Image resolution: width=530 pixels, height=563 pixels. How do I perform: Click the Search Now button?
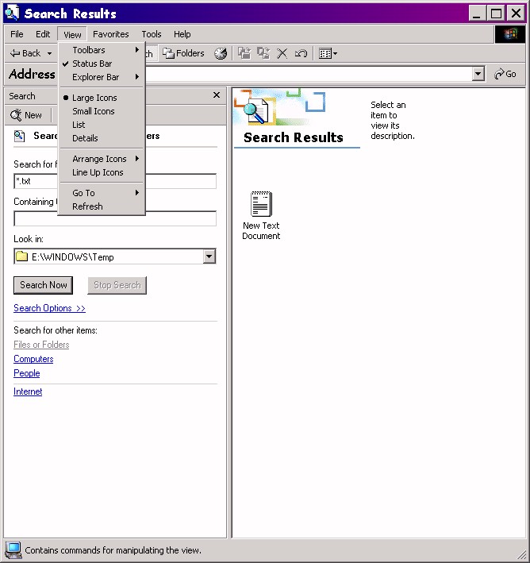[x=44, y=285]
